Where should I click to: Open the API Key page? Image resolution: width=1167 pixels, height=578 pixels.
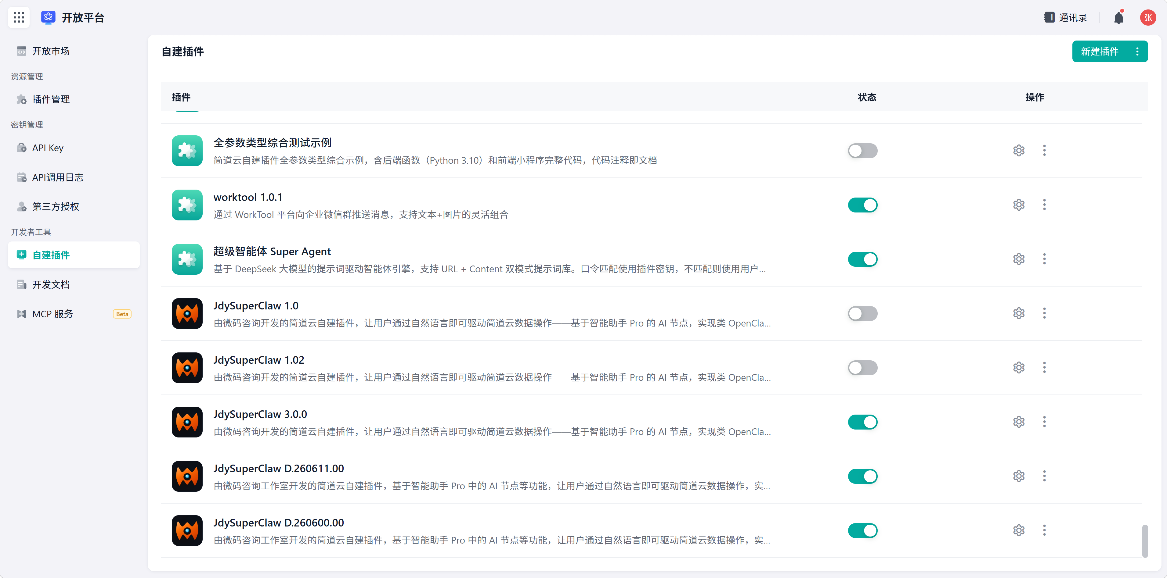[74, 148]
